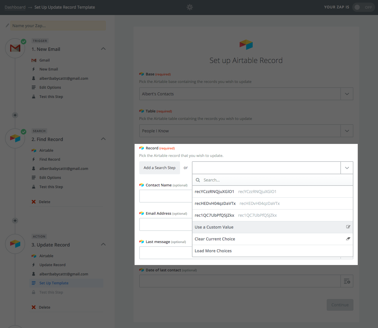The width and height of the screenshot is (378, 328).
Task: Open Edit Options under Find Record step
Action: [50, 177]
